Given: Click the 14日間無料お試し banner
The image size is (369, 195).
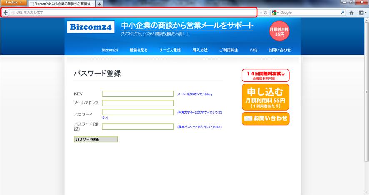Looking at the screenshot, I should 265,75.
